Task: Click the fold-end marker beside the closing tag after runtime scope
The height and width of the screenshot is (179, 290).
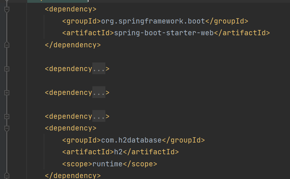Action: [7, 176]
